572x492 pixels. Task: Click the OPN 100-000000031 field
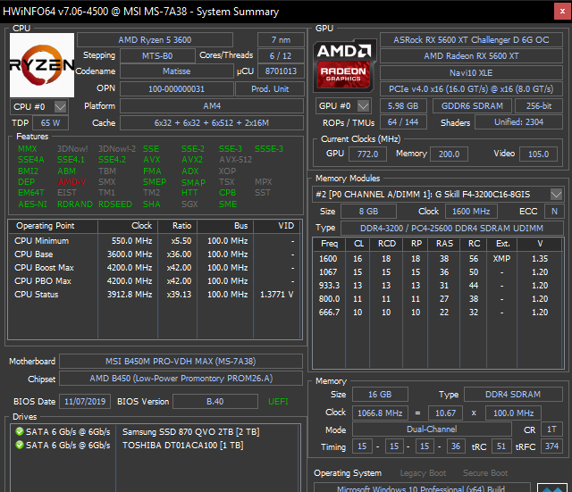(177, 89)
